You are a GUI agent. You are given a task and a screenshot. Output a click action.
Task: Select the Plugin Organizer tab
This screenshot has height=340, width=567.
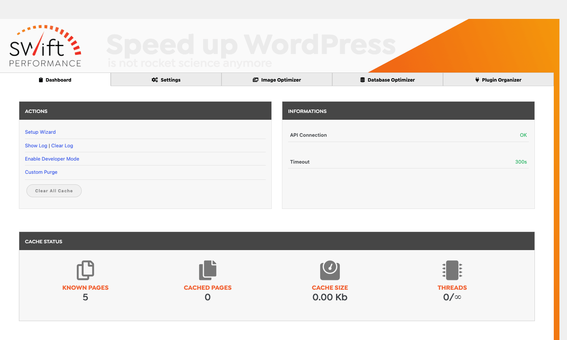[498, 80]
